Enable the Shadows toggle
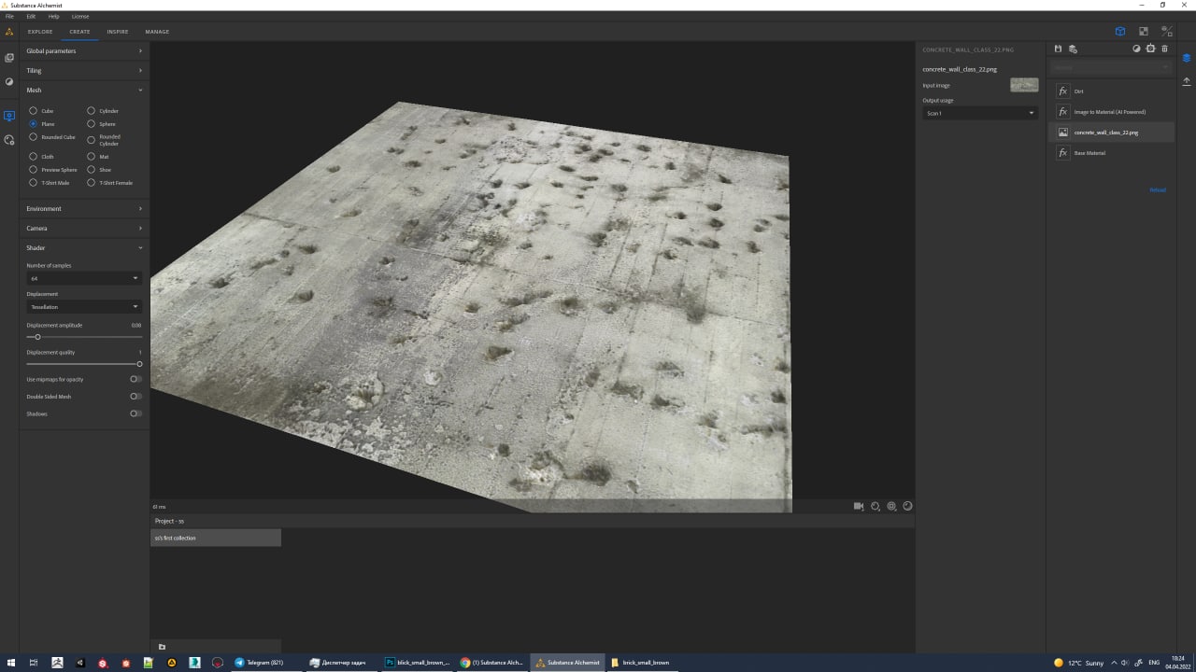The image size is (1196, 672). pos(135,413)
